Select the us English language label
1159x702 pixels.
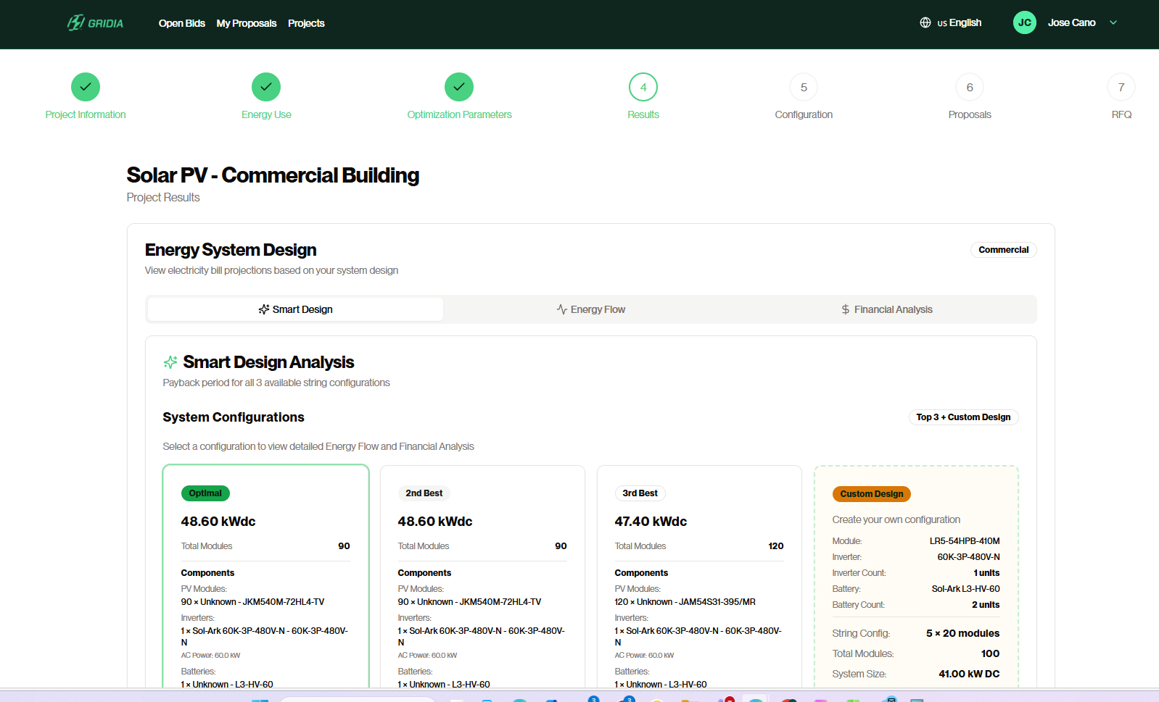click(x=959, y=22)
